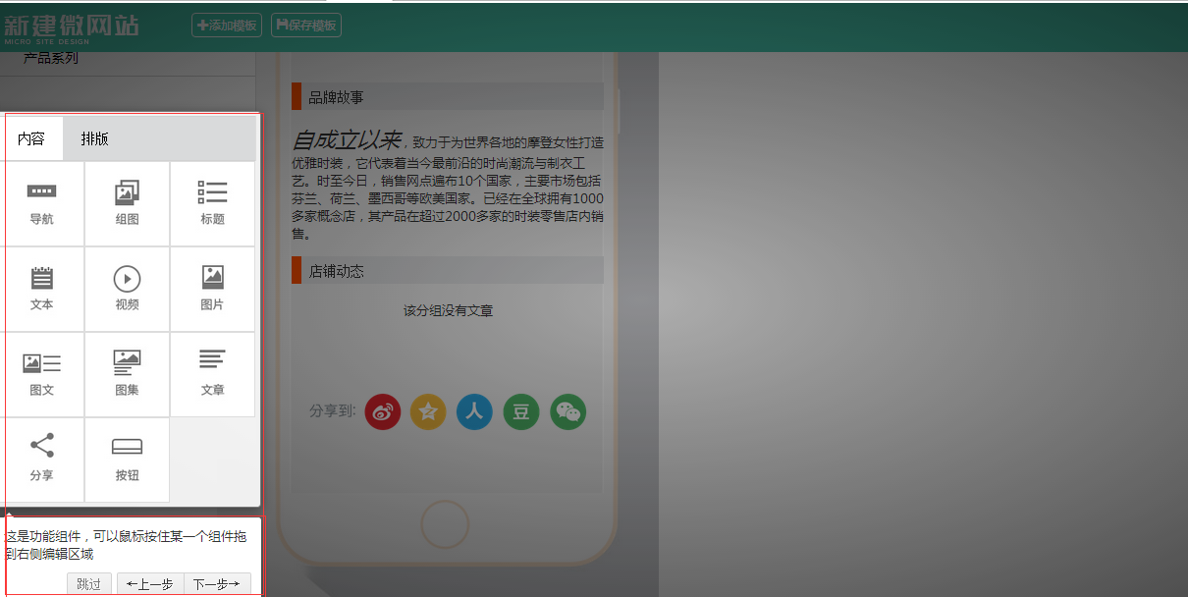Switch to the 内容 tab
The height and width of the screenshot is (597, 1188).
[31, 138]
